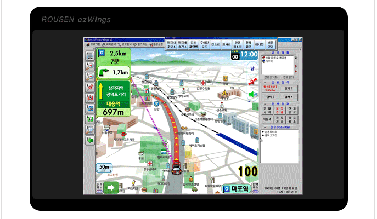The image size is (377, 219).
Task: Click the green back arrow button 9
Action: tap(90, 140)
